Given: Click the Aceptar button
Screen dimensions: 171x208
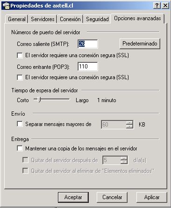Looking at the screenshot, I should click(73, 197).
